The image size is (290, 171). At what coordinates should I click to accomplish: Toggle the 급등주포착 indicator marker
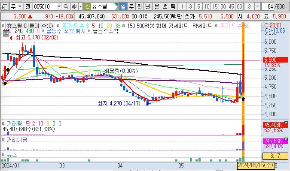(x=89, y=31)
